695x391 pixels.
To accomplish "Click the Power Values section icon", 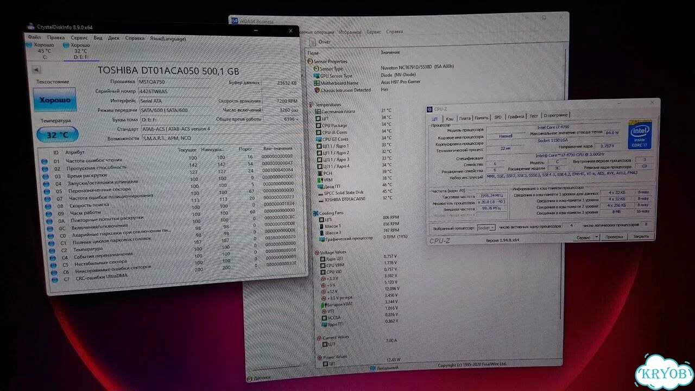I will coord(319,357).
